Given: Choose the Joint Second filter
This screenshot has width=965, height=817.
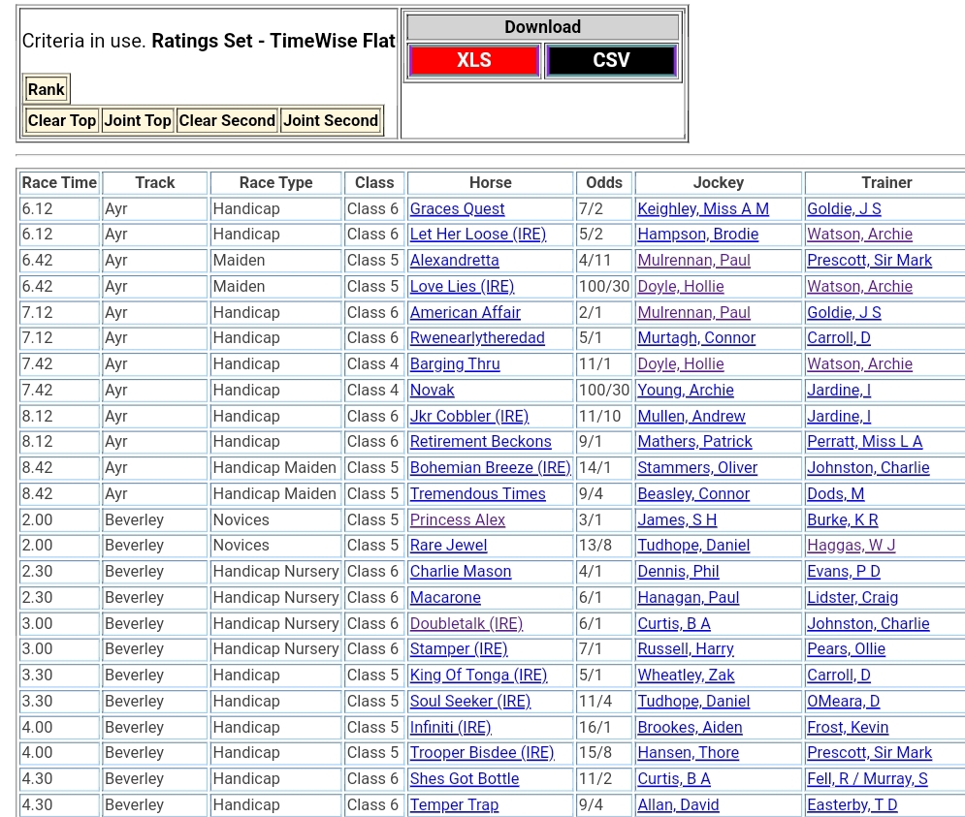Looking at the screenshot, I should point(331,121).
